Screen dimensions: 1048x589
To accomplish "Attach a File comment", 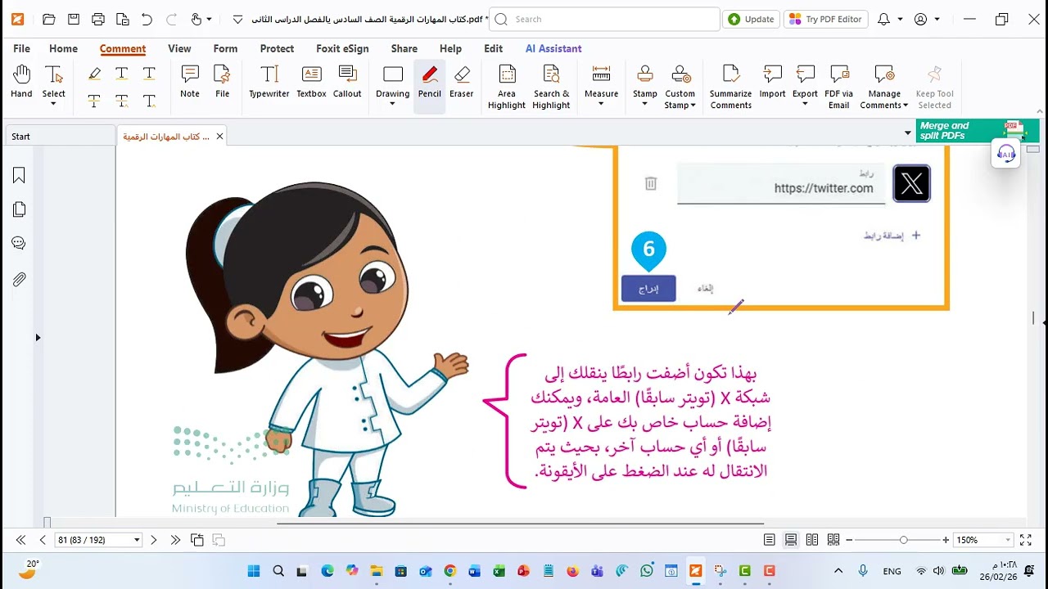I will click(222, 83).
